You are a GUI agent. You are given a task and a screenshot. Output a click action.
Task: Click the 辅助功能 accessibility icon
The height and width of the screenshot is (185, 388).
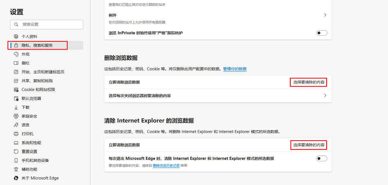tap(16, 169)
